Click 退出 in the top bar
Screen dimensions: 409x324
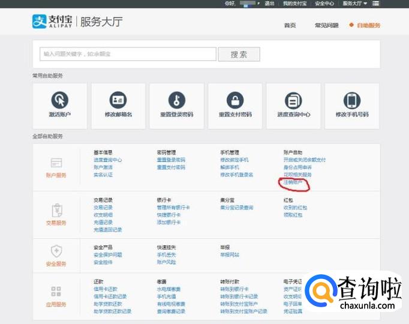269,4
